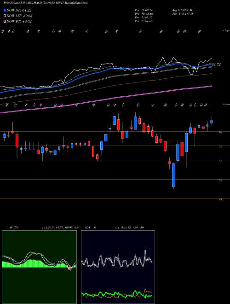Click the last blue candlestick on the right
This screenshot has width=230, height=304.
click(x=212, y=122)
